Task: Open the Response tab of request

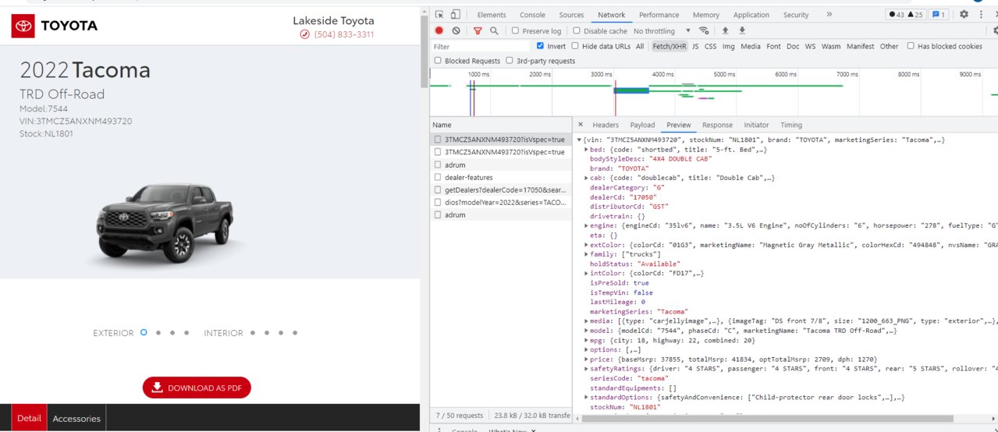Action: point(717,125)
